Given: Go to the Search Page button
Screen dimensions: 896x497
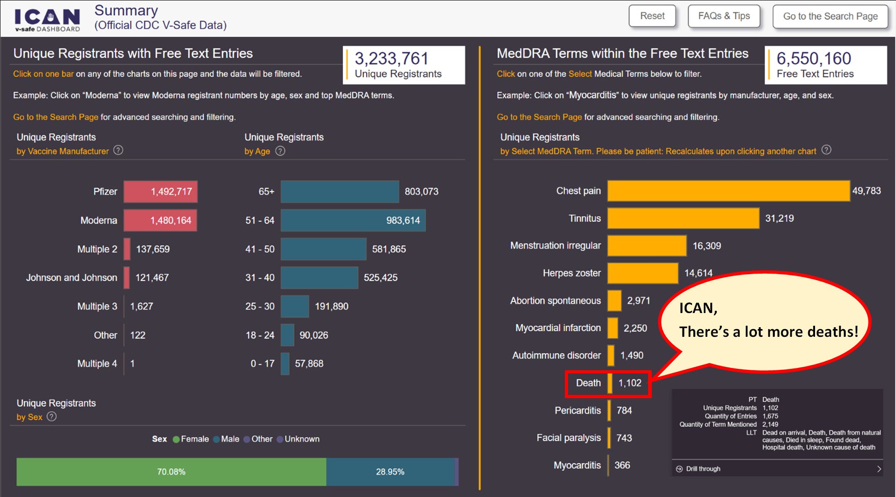Looking at the screenshot, I should (830, 16).
